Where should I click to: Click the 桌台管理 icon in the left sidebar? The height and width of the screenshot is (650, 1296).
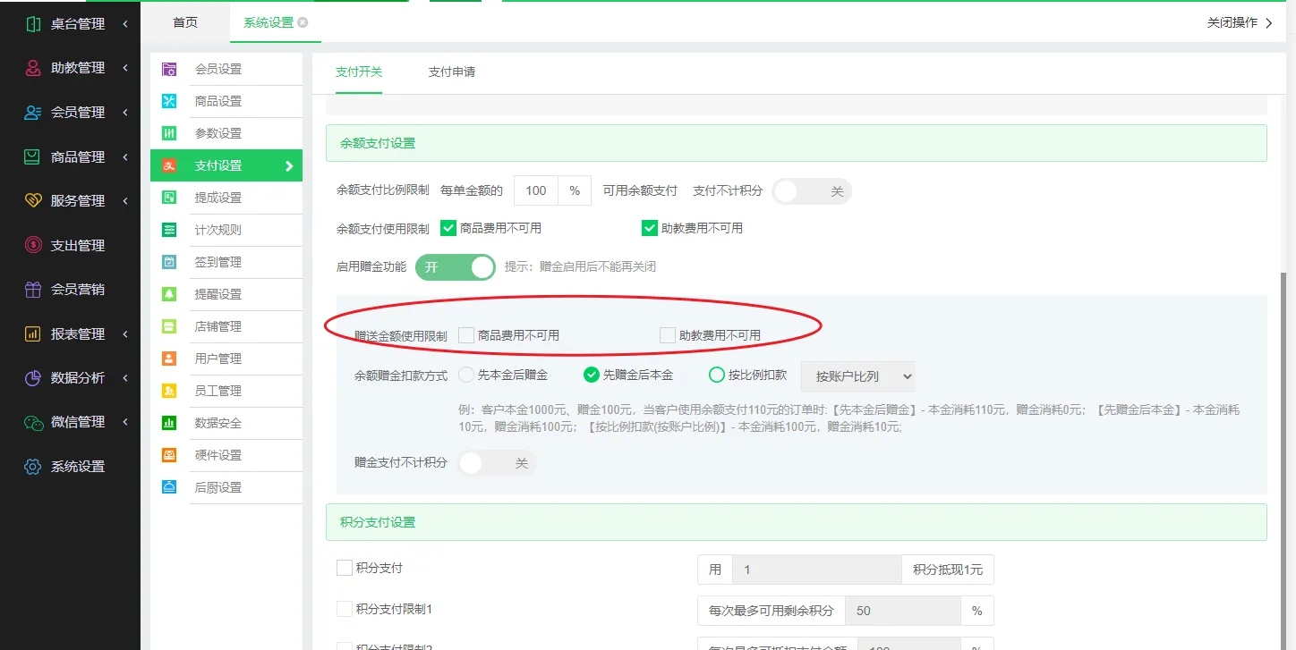33,24
